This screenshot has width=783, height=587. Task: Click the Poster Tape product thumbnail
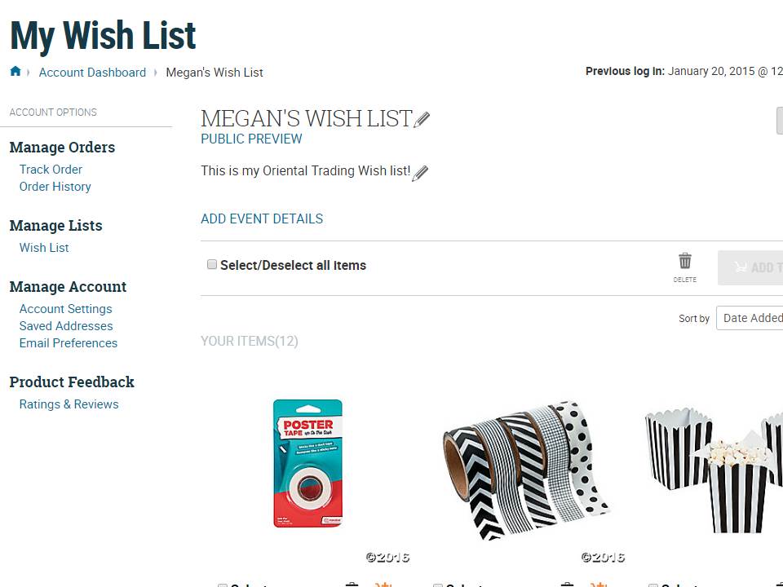pyautogui.click(x=307, y=463)
